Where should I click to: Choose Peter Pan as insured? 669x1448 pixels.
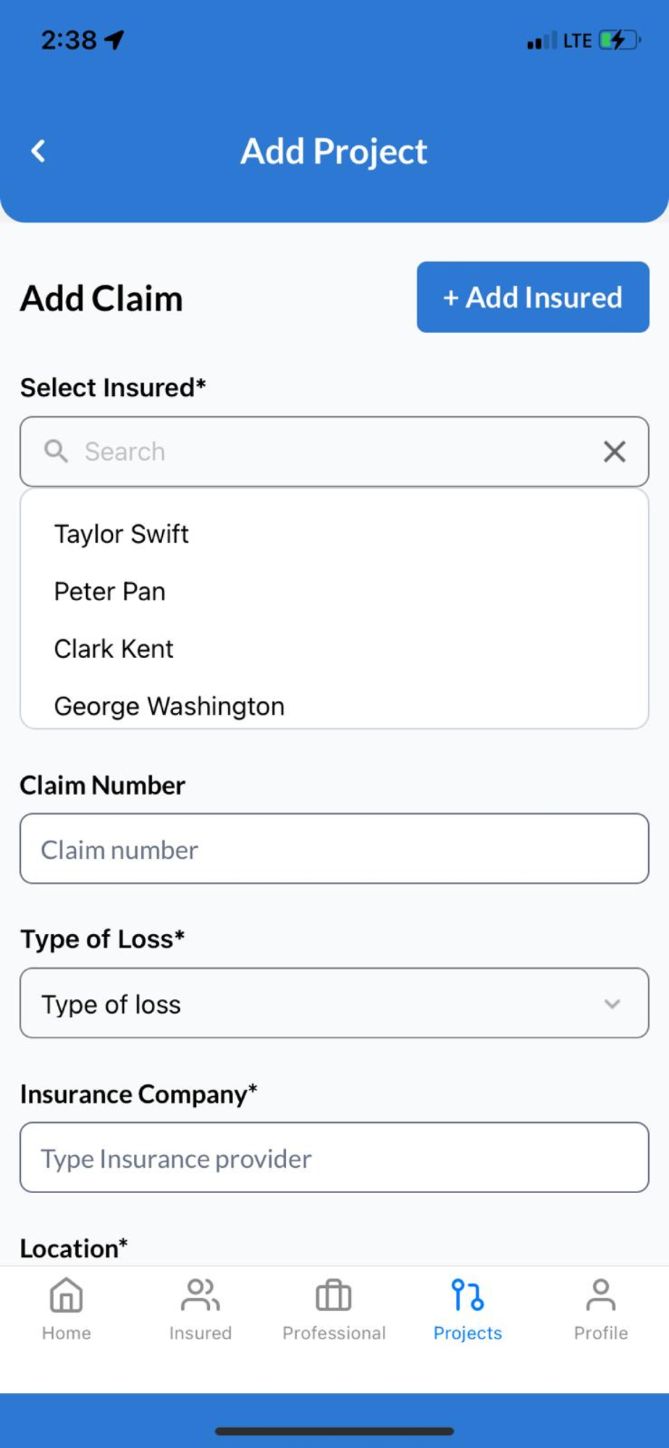[x=110, y=592]
